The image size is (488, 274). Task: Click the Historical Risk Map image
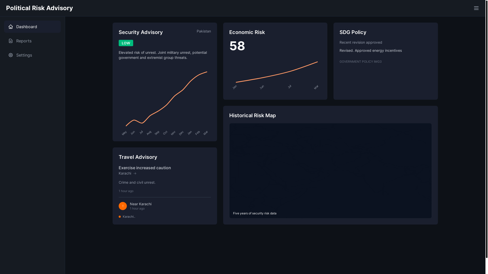(330, 171)
